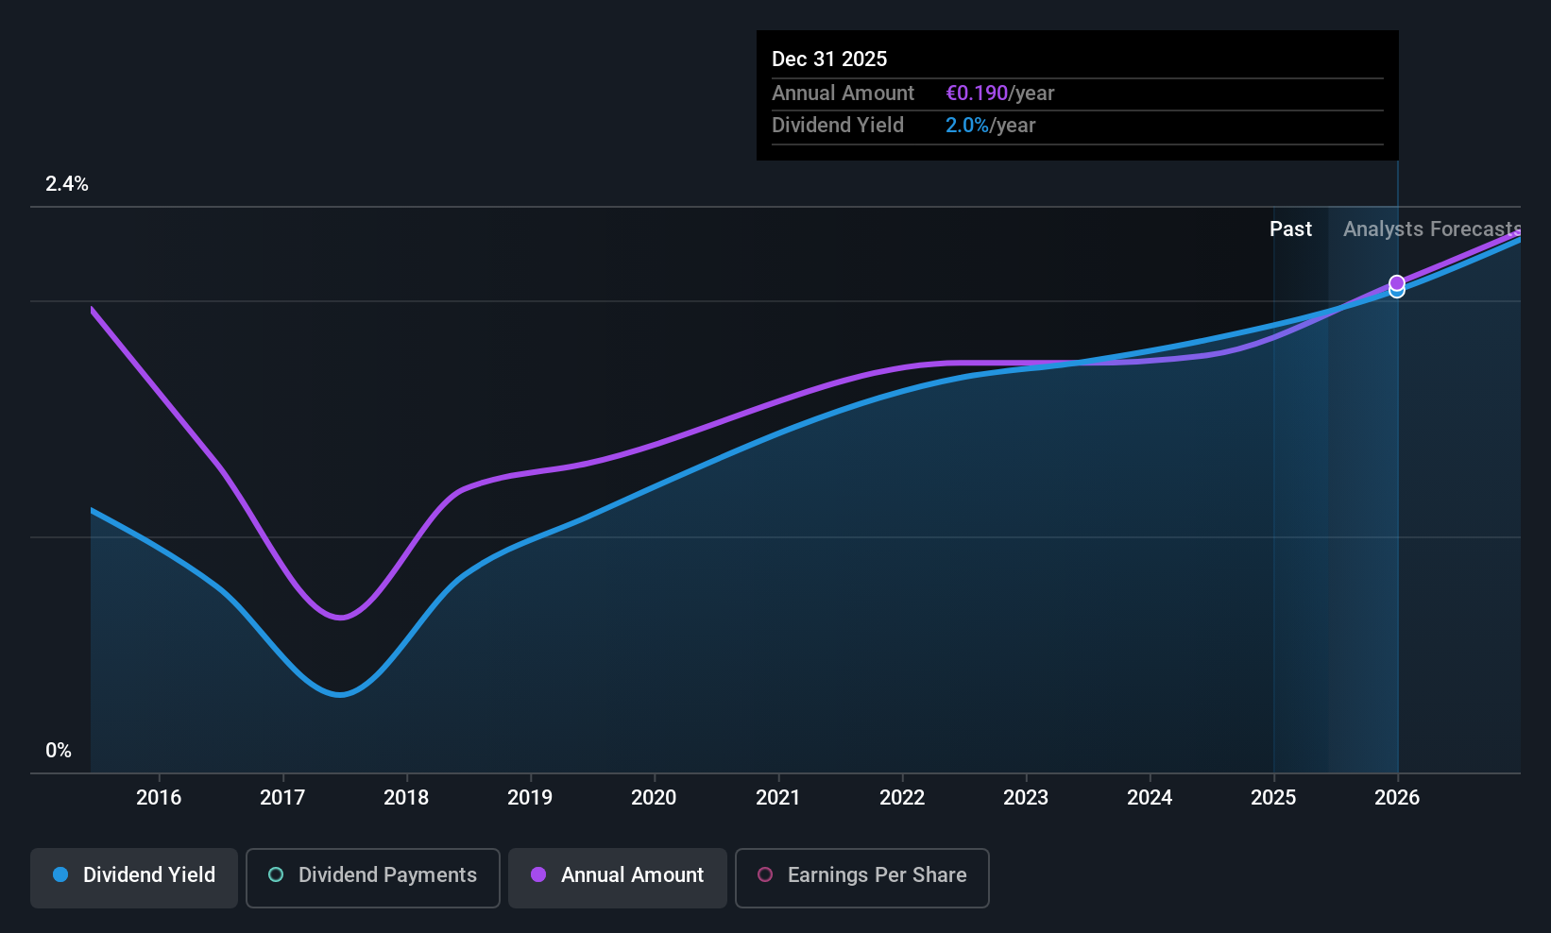Screen dimensions: 1551x933
Task: Select the 2020 year tick label
Action: coord(654,798)
